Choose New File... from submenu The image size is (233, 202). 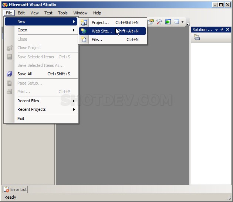click(x=112, y=40)
